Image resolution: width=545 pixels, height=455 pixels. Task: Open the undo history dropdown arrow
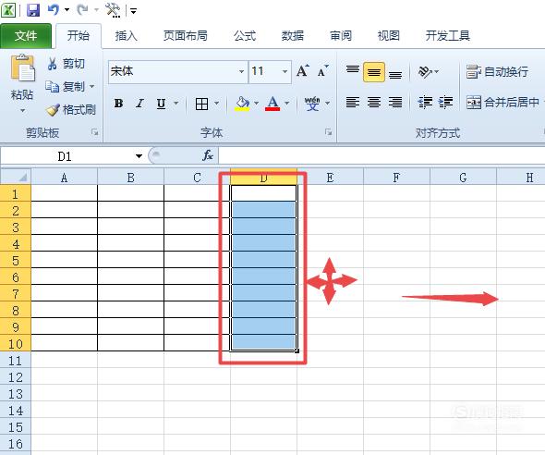[x=67, y=10]
